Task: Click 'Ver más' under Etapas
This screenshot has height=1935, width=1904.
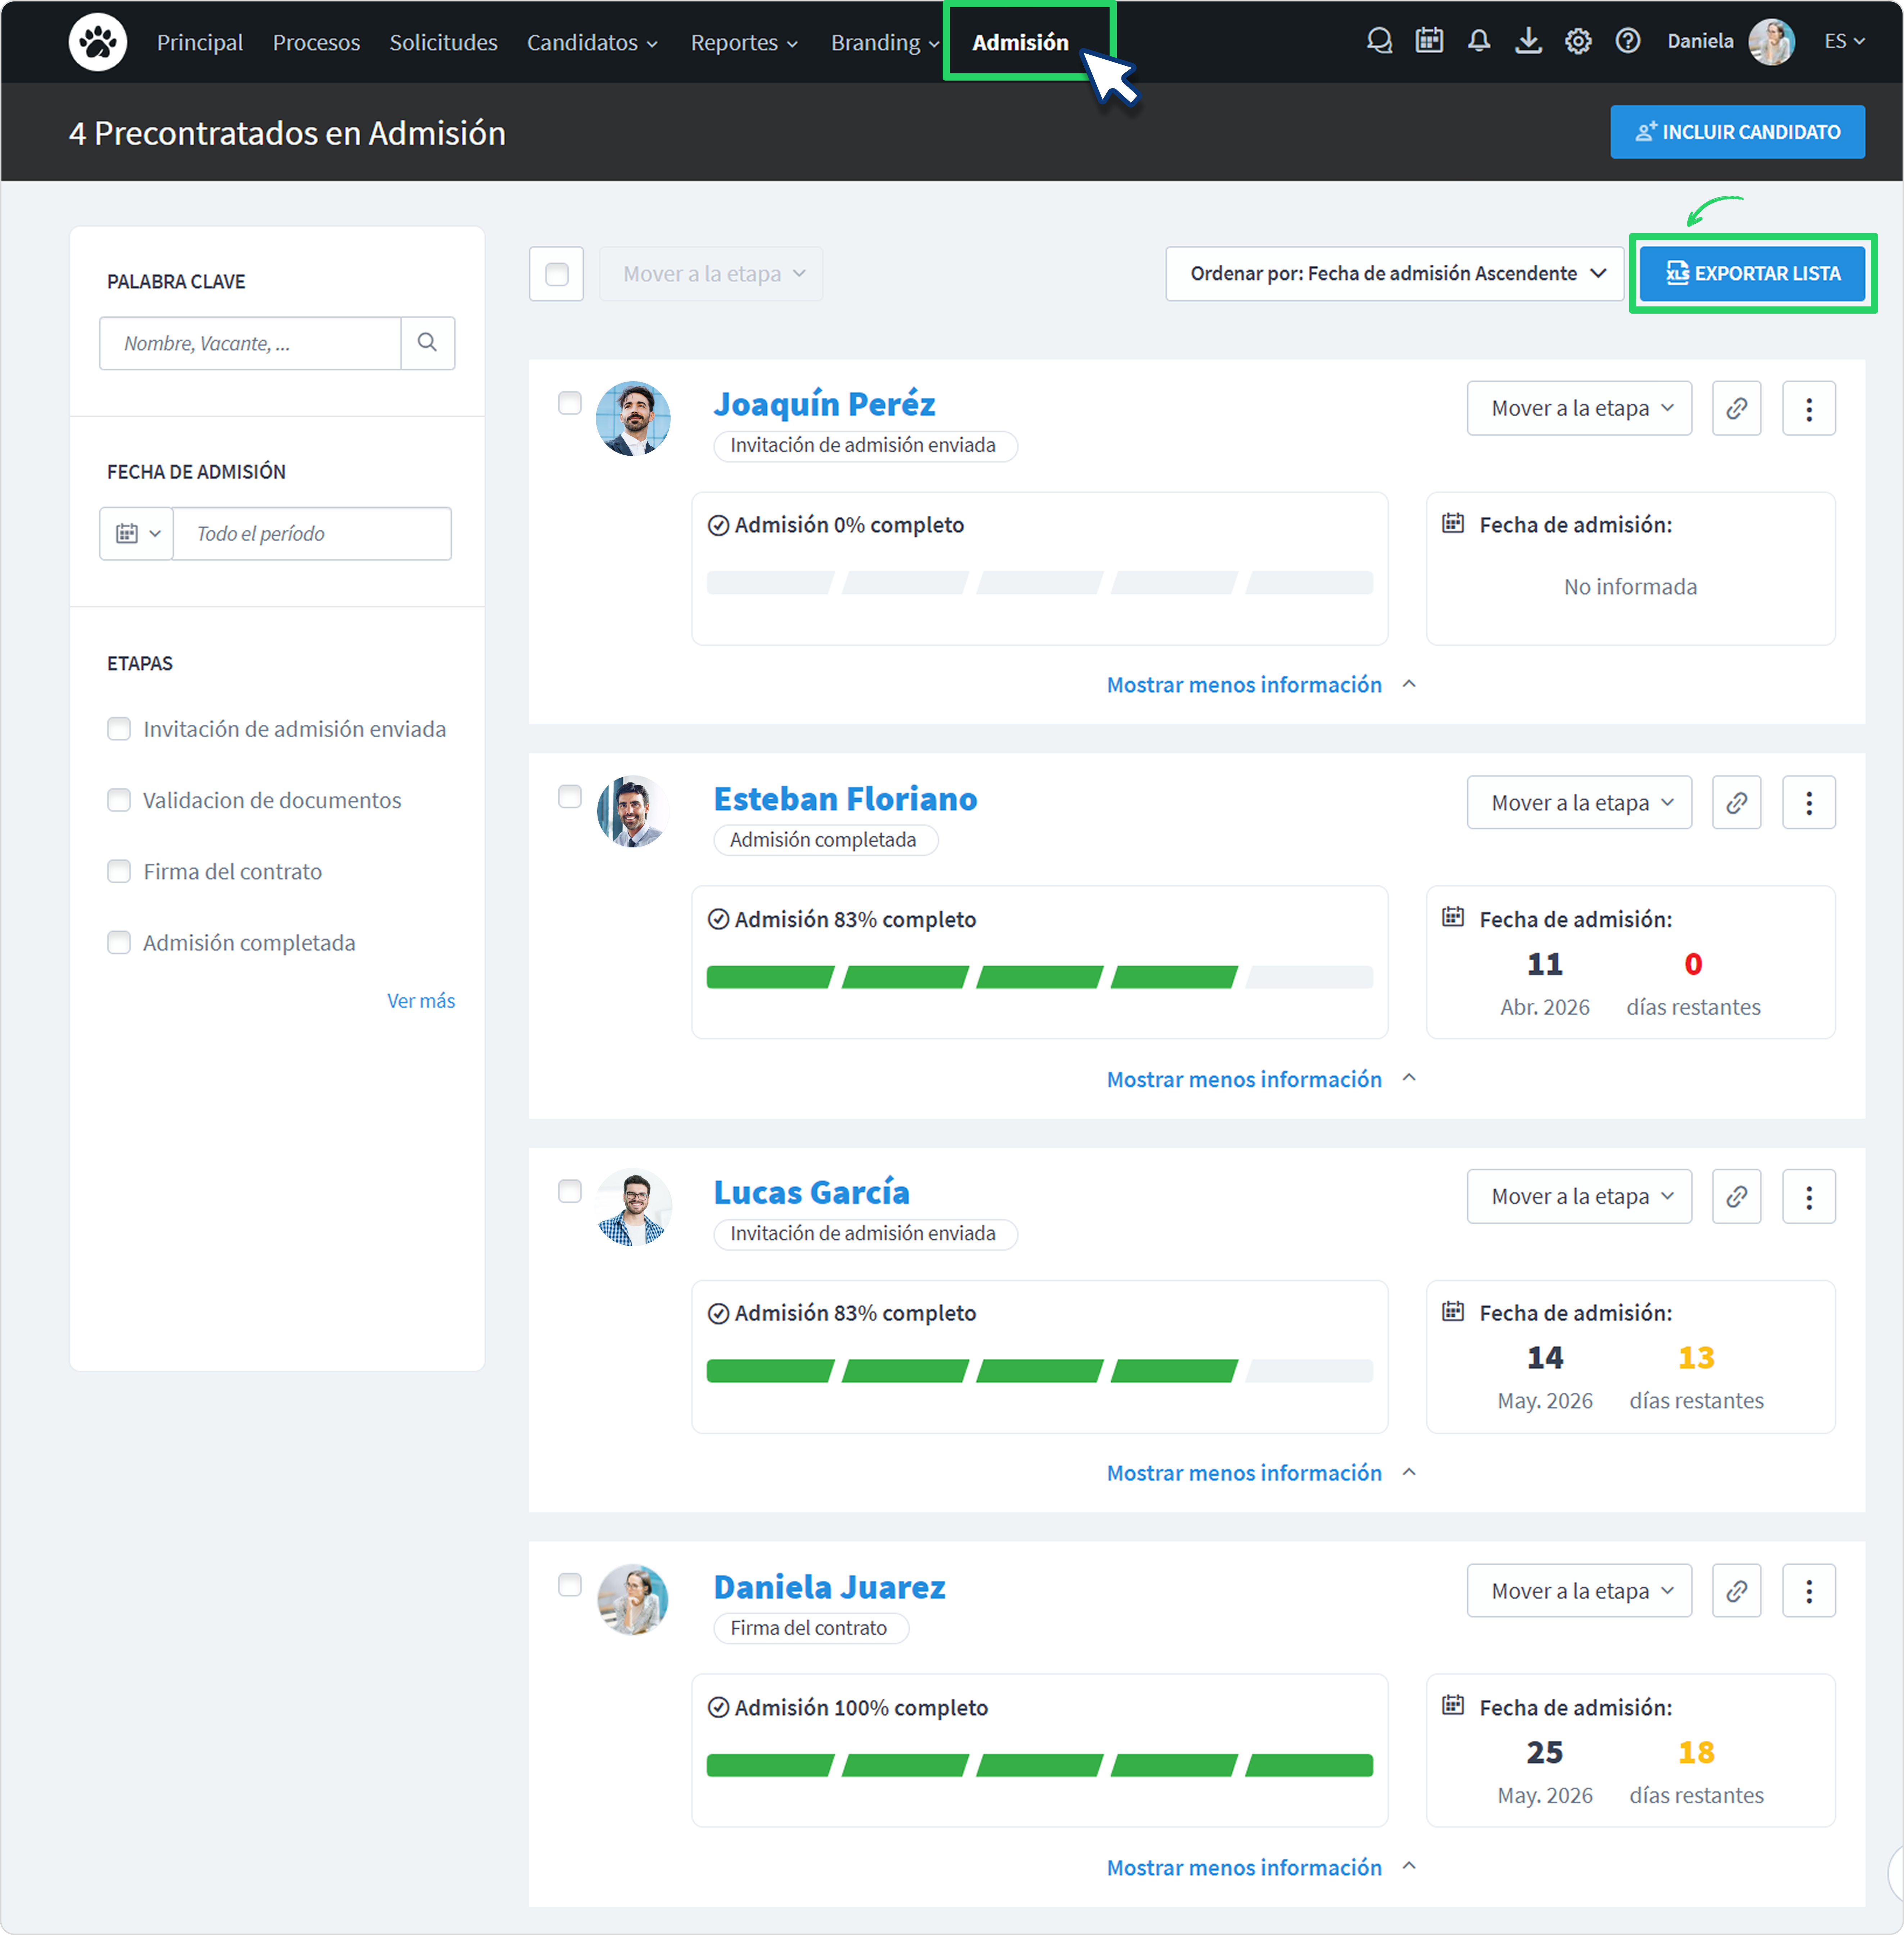Action: 421,1001
